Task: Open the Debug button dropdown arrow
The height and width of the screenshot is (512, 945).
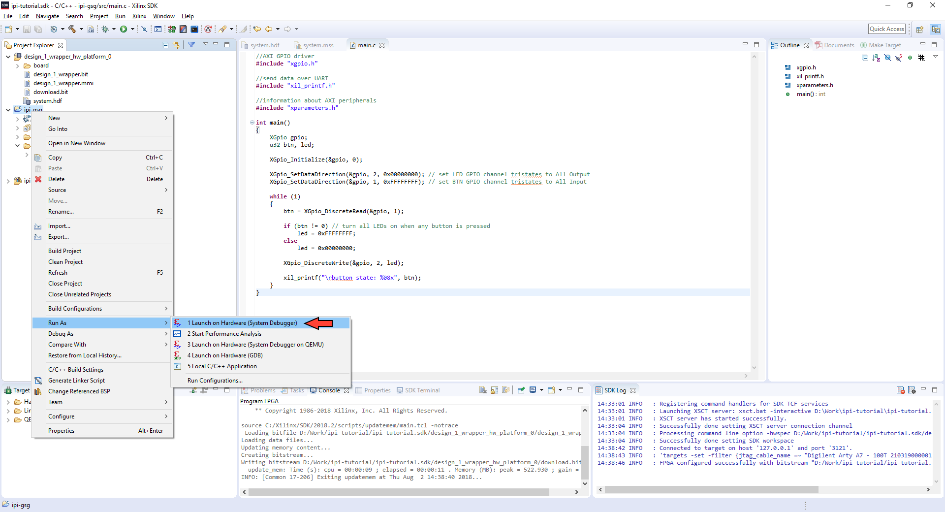Action: coord(114,29)
